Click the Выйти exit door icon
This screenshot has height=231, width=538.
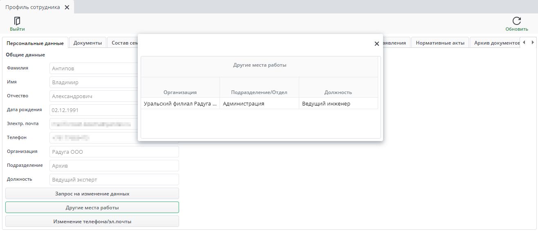click(x=17, y=21)
